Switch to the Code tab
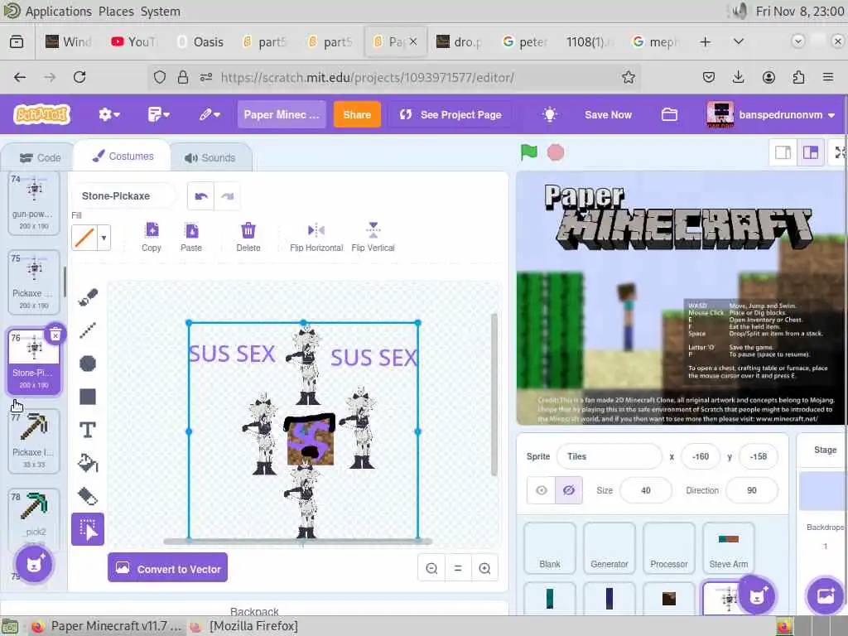Viewport: 848px width, 636px height. pyautogui.click(x=40, y=158)
